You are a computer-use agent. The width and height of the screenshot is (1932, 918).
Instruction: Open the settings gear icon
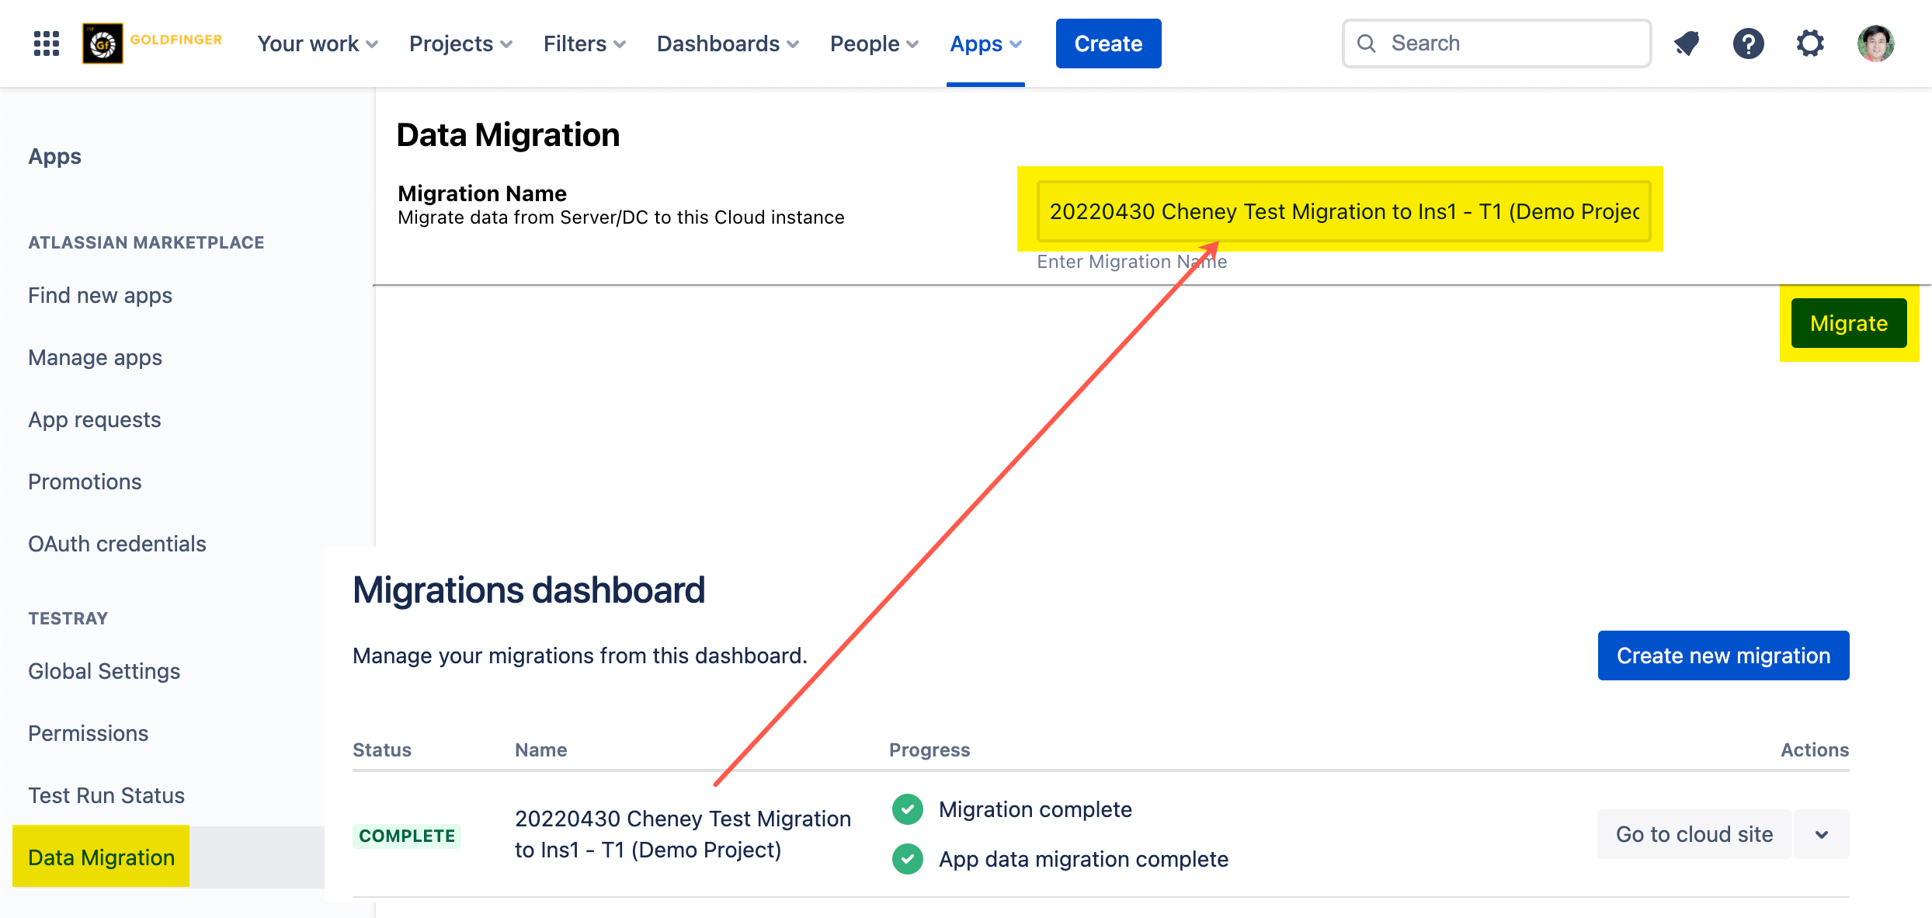coord(1810,43)
